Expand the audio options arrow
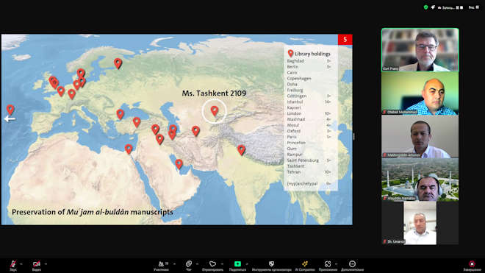Image resolution: width=485 pixels, height=273 pixels. (21, 264)
